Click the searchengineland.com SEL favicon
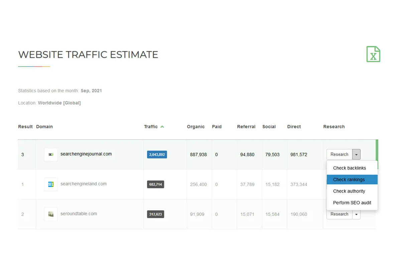401x268 pixels. pos(50,184)
